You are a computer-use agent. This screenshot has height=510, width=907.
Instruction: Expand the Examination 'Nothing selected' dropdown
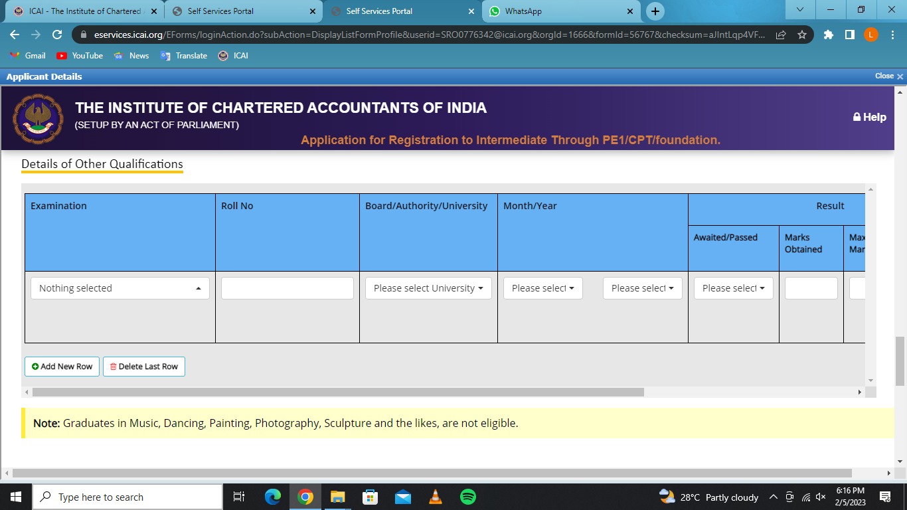click(120, 288)
